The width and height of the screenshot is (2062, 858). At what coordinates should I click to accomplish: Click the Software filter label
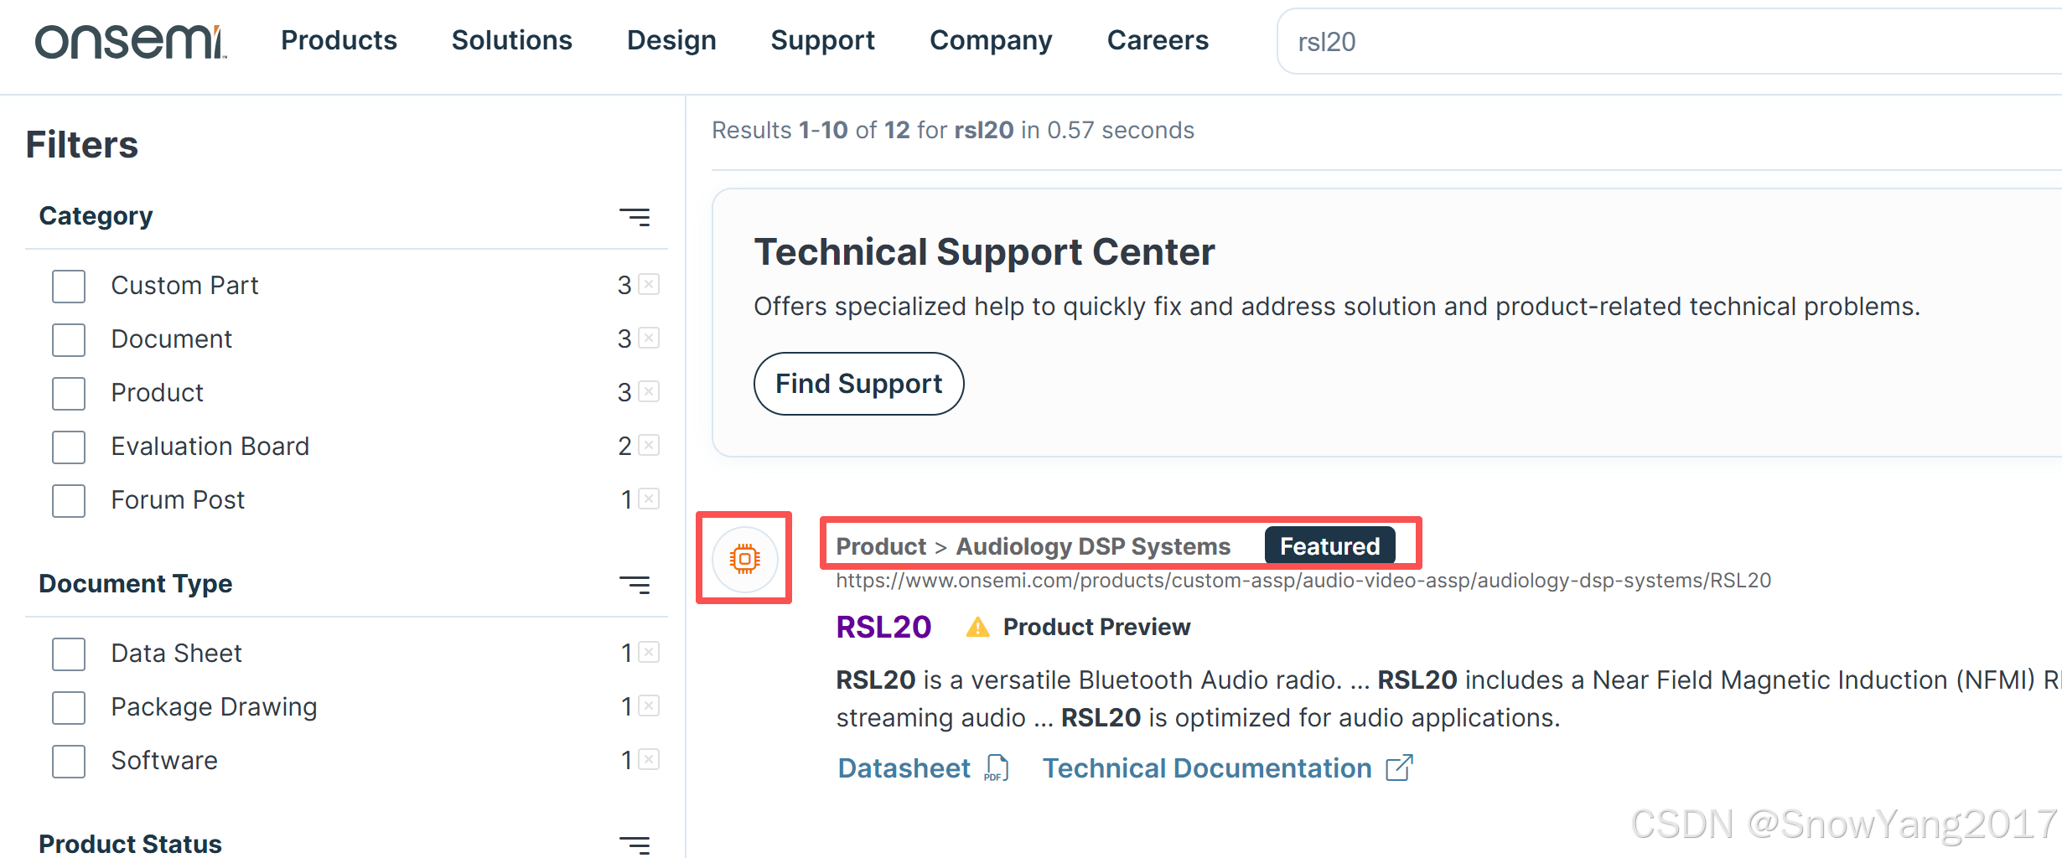[x=164, y=761]
